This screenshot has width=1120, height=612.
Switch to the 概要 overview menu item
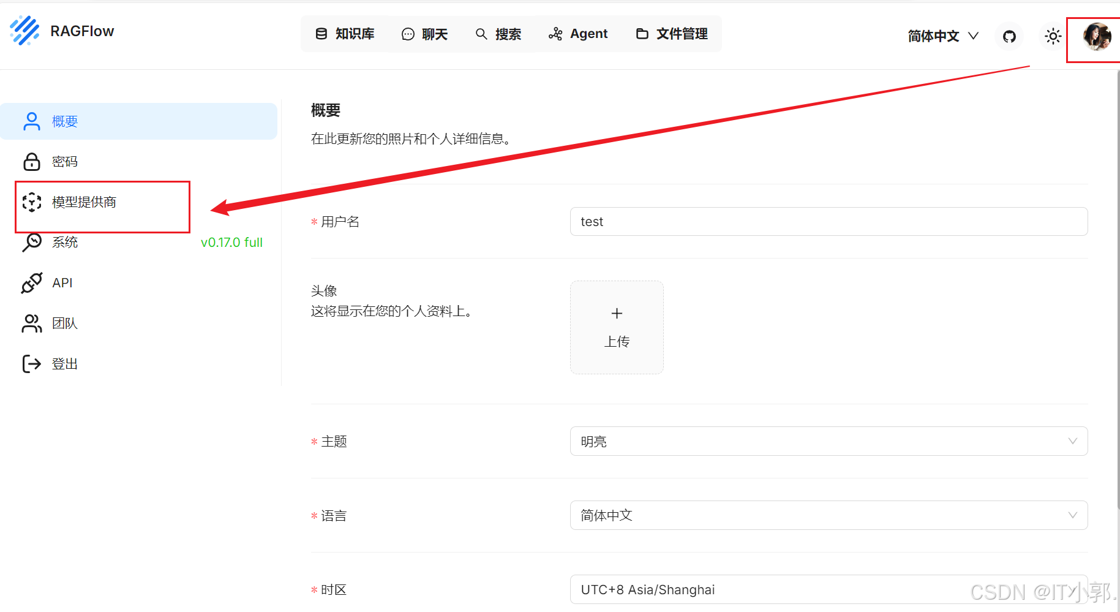tap(64, 121)
